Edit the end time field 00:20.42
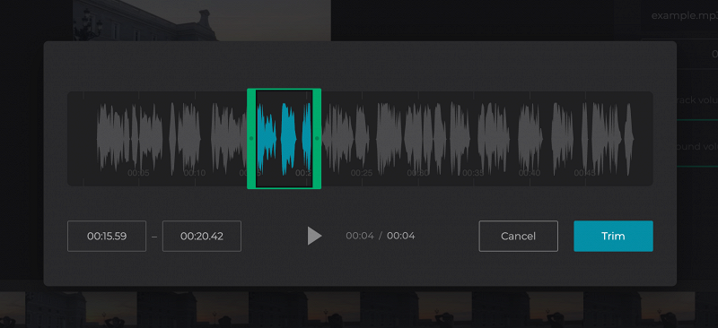Screen dimensions: 718x328 [201, 236]
